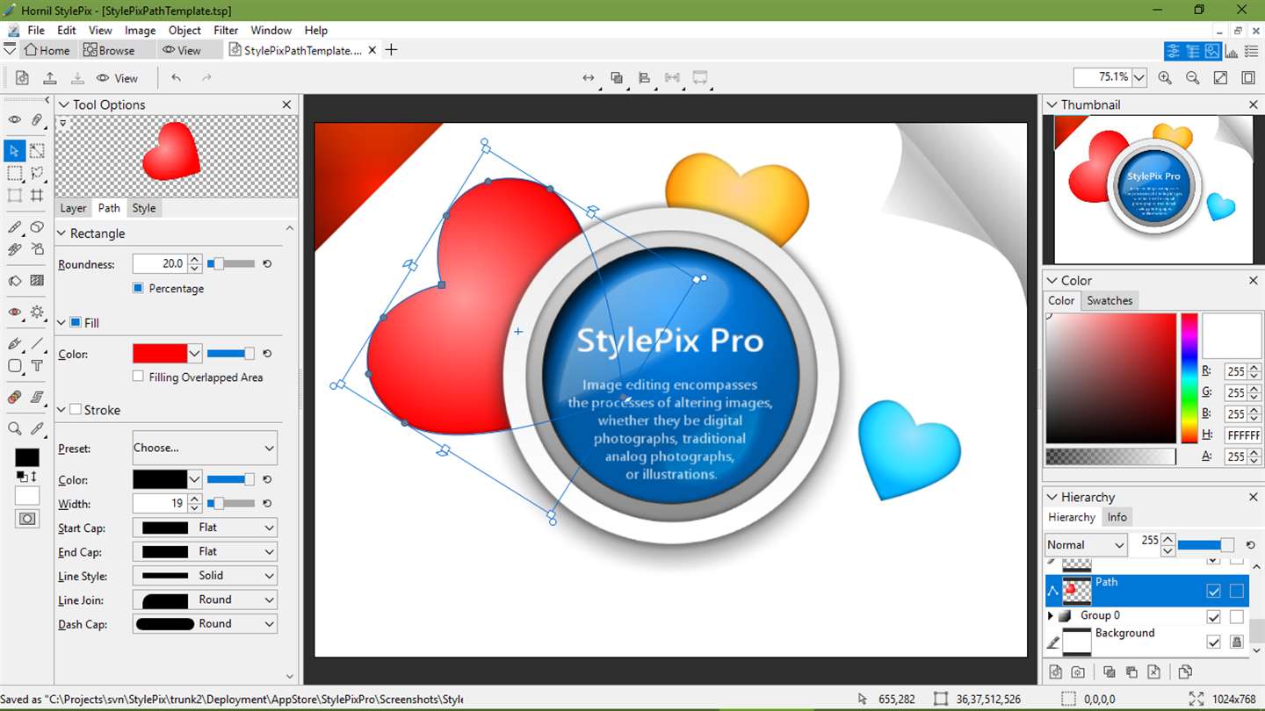This screenshot has height=711, width=1265.
Task: Open the Object menu
Action: click(184, 30)
